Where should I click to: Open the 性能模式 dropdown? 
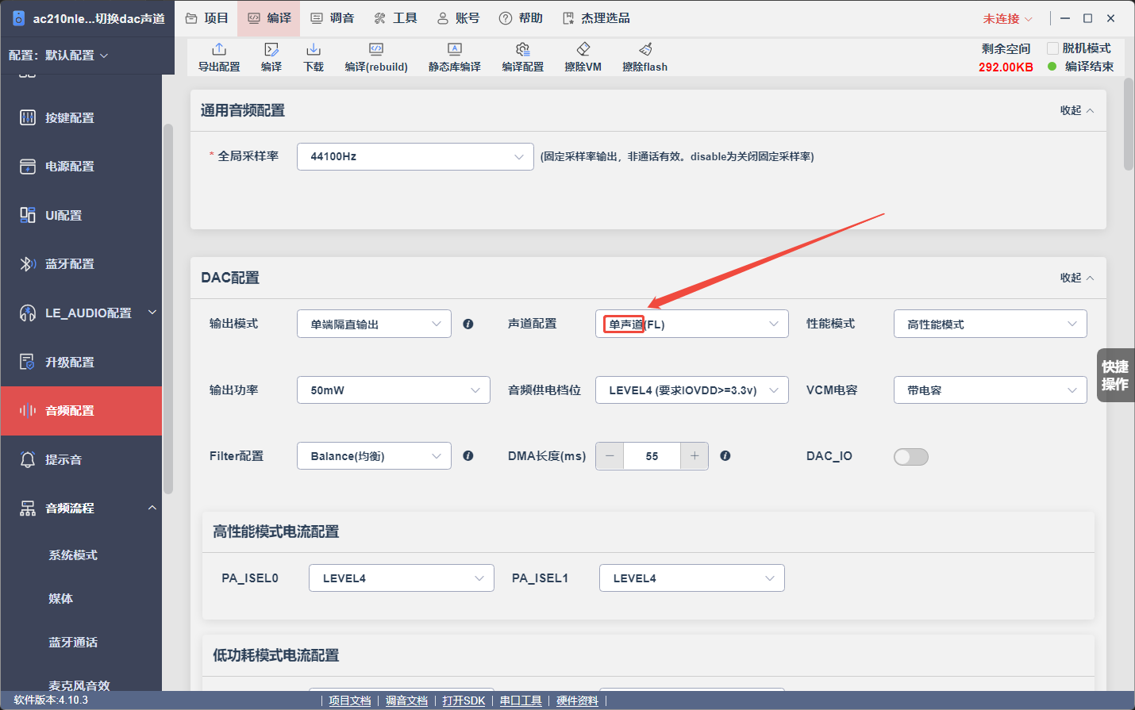[991, 324]
